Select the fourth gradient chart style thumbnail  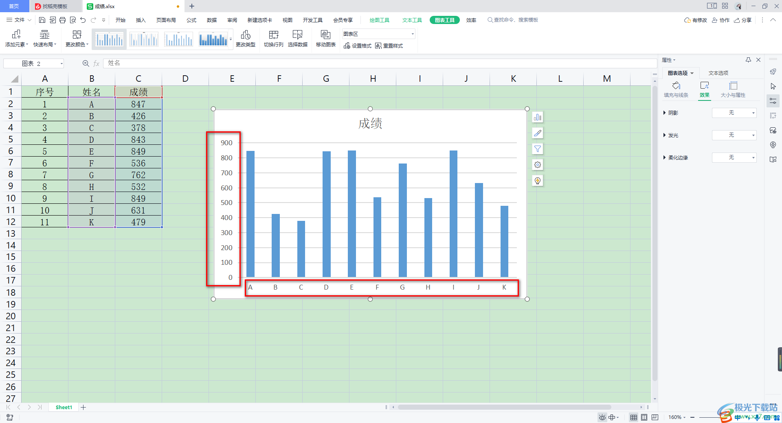pos(213,39)
